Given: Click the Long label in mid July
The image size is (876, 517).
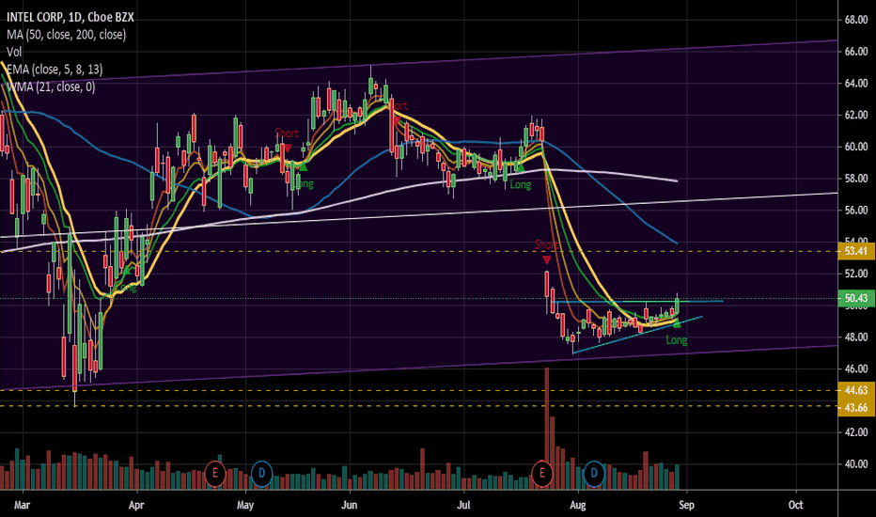Looking at the screenshot, I should [520, 184].
